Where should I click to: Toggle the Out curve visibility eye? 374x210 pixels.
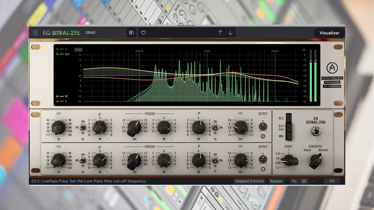click(58, 54)
